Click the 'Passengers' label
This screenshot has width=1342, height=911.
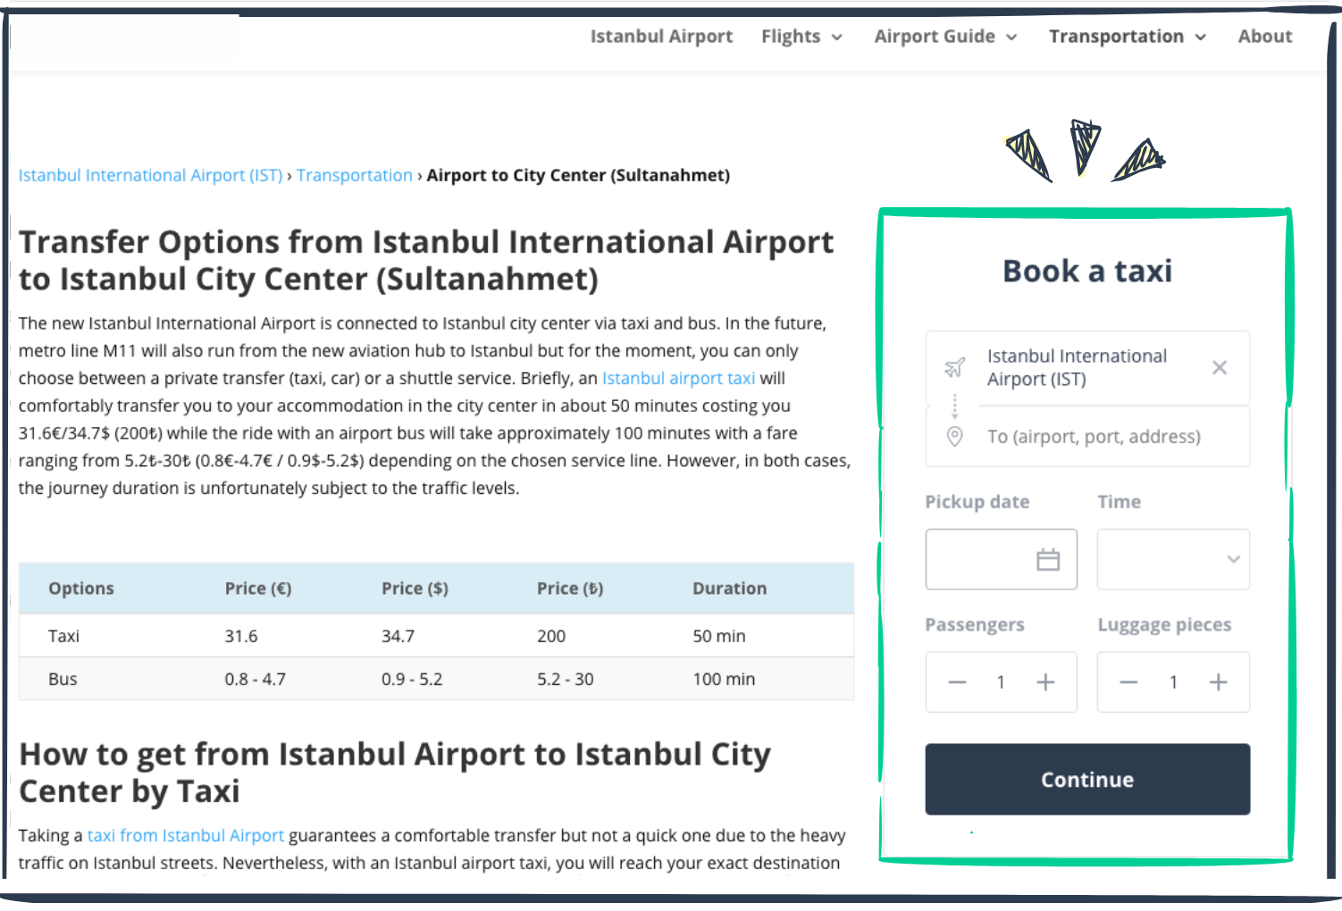click(x=975, y=625)
